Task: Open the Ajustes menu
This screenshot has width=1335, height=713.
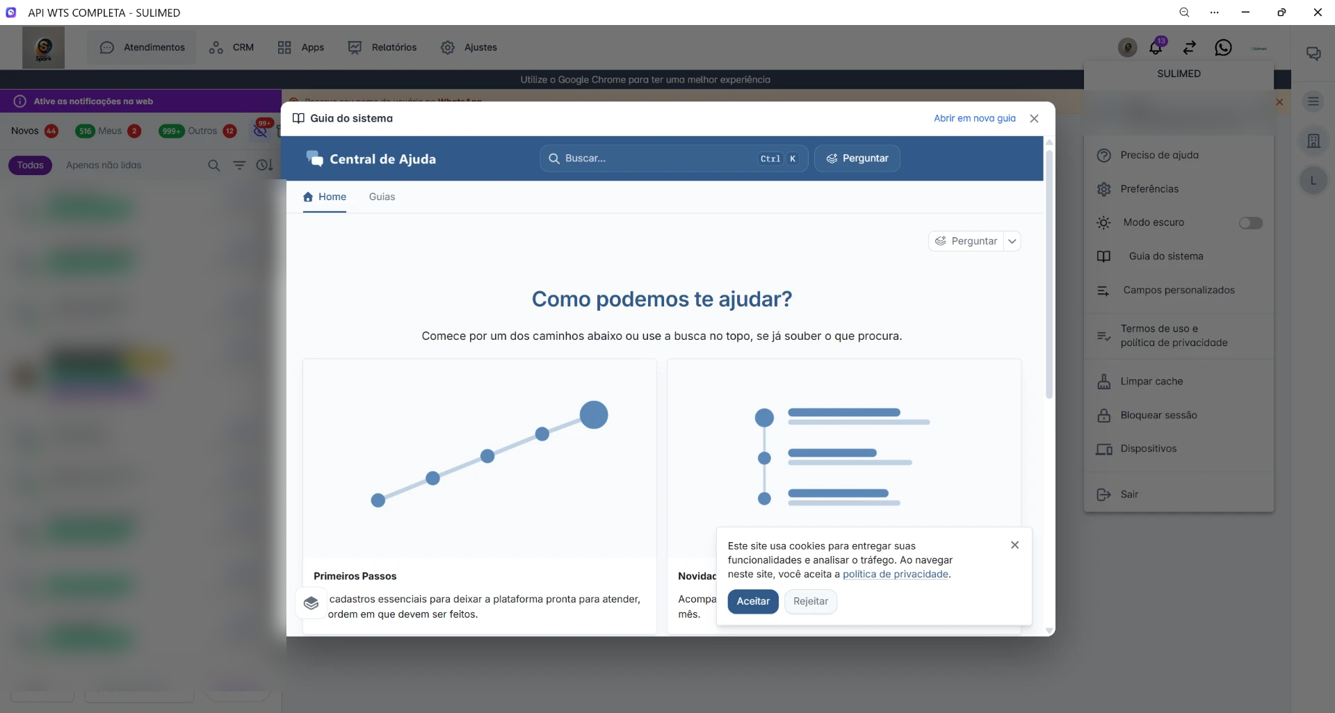Action: point(469,47)
